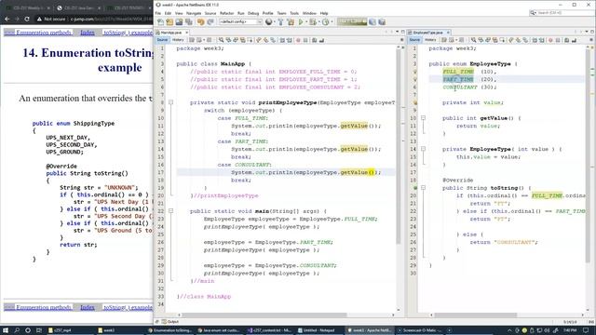Click the browser address bar
This screenshot has width=596, height=335.
tap(94, 19)
